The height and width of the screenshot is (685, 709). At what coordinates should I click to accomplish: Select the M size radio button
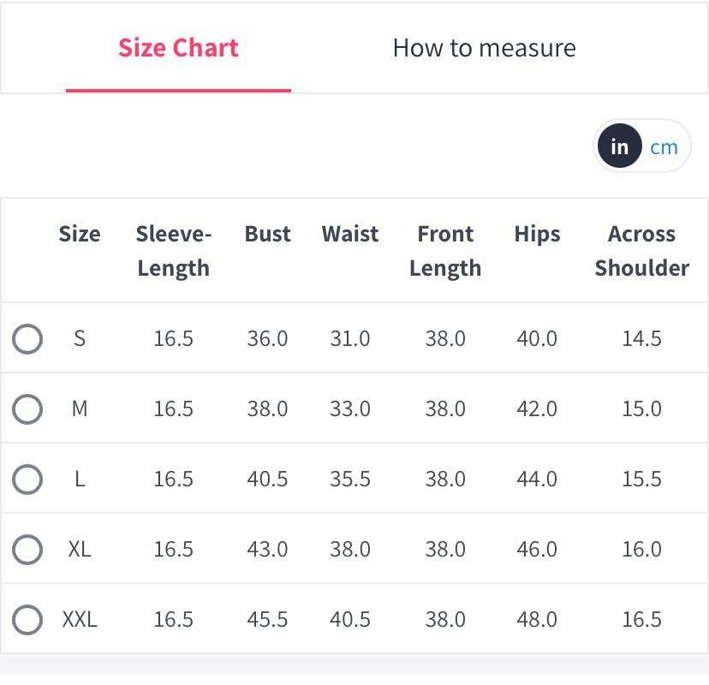point(27,409)
